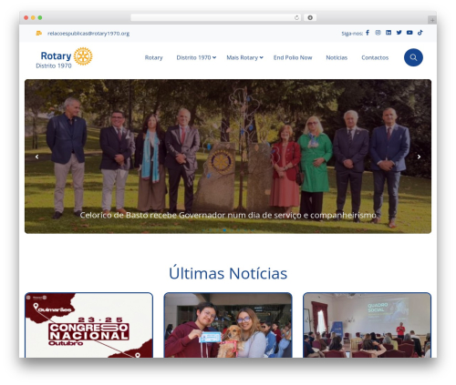Reload the page in the browser bar
The width and height of the screenshot is (456, 385).
(x=296, y=17)
